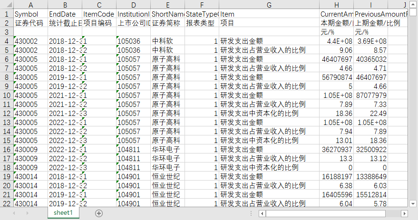Click the tab bar resize handle dots
Viewport: 418px width, 220px height.
pyautogui.click(x=251, y=213)
